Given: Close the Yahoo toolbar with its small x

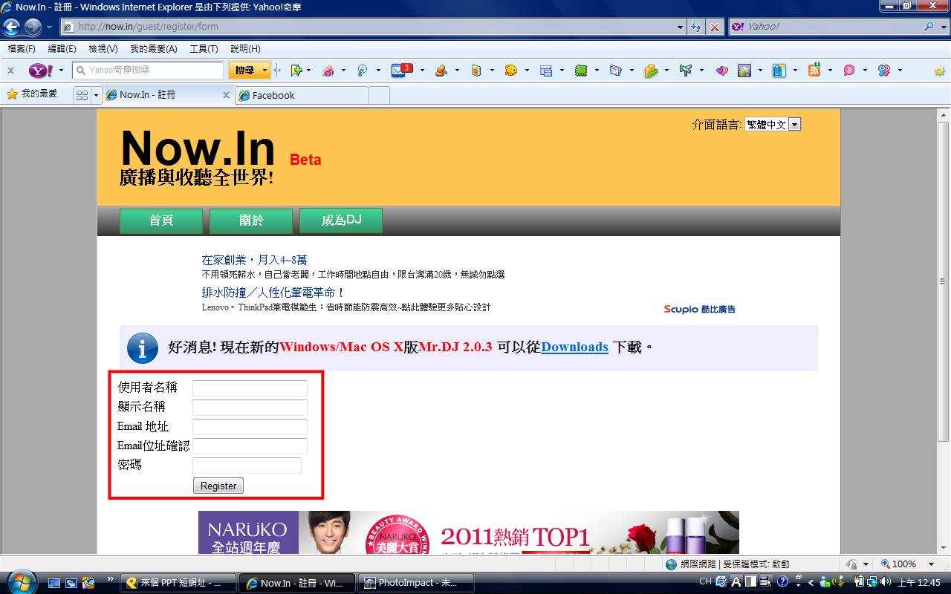Looking at the screenshot, I should (x=10, y=71).
